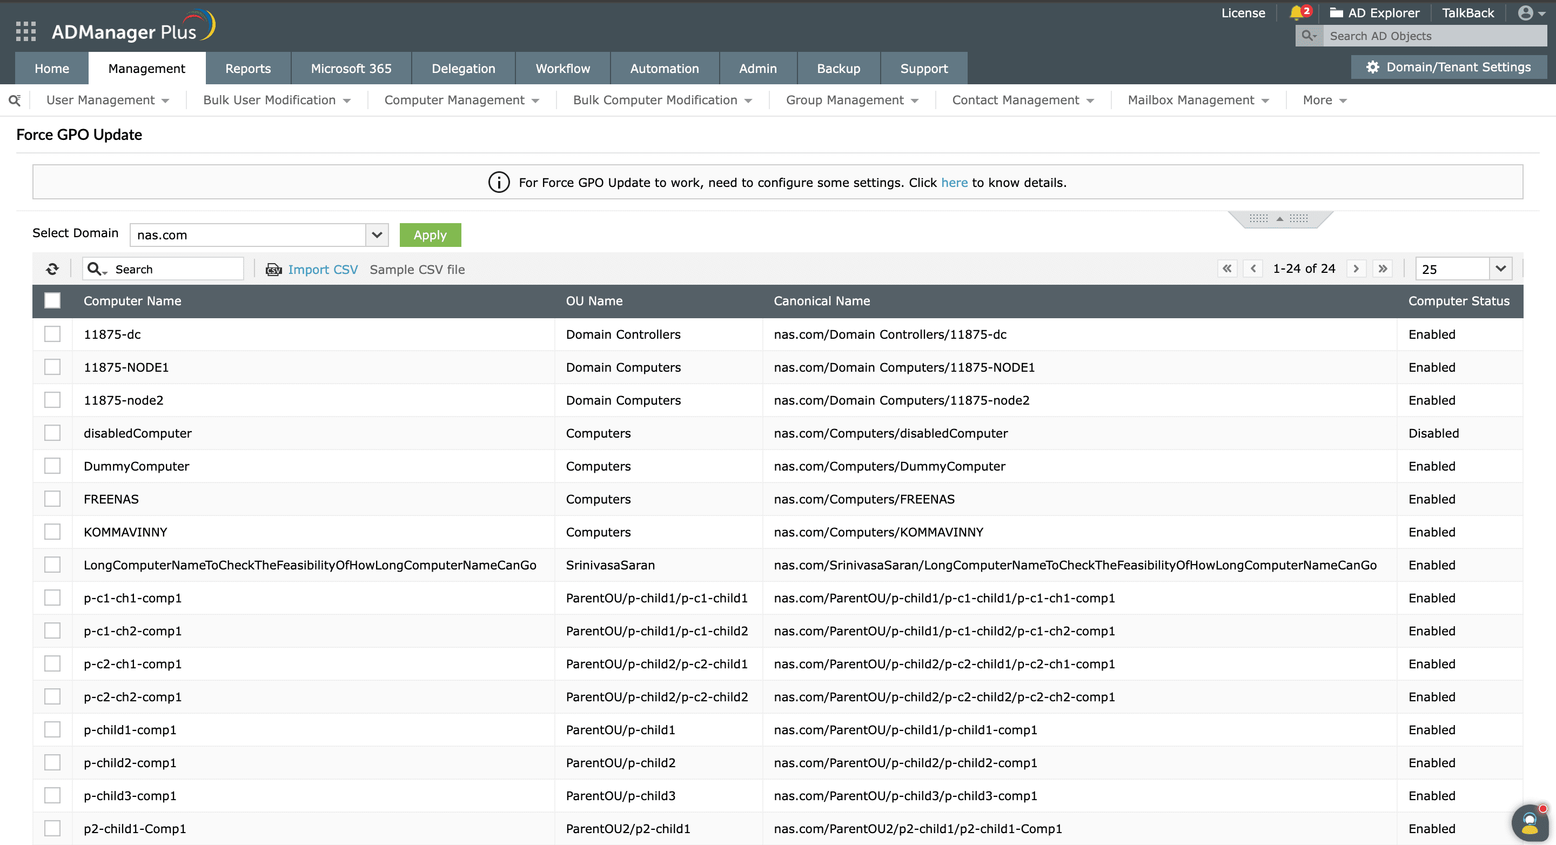Select all computers via header checkbox
This screenshot has width=1556, height=845.
52,300
